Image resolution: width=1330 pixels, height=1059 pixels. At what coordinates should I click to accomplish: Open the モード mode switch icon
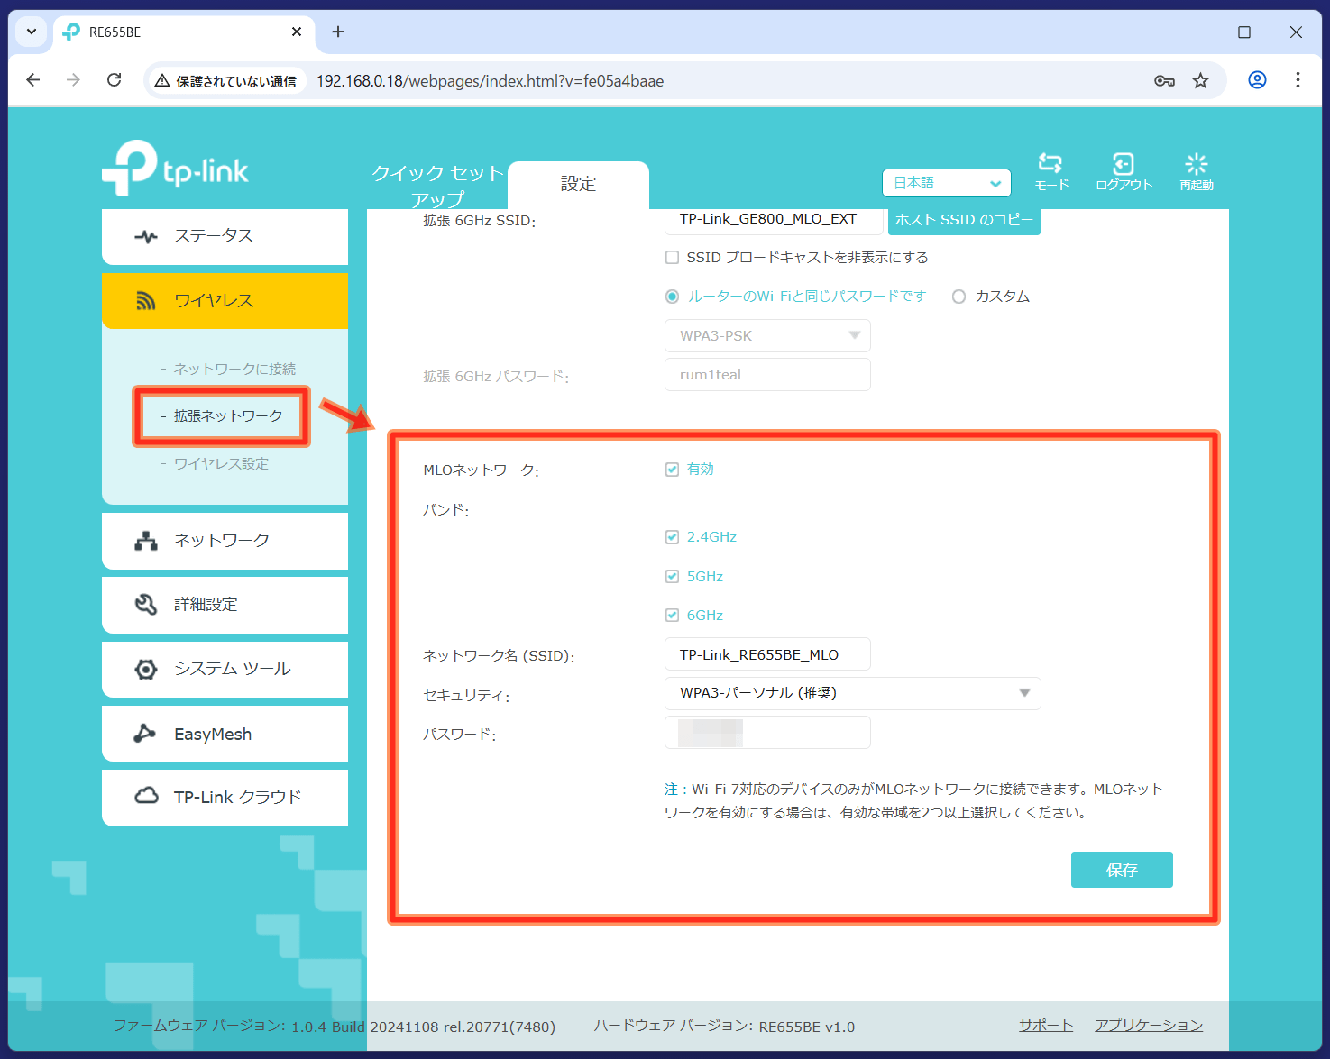click(1050, 171)
